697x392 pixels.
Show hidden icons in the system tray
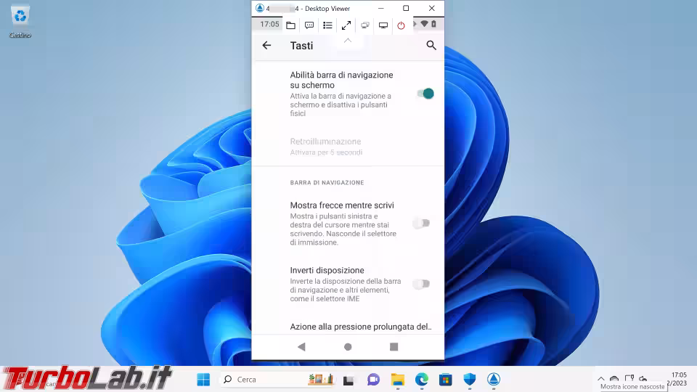click(601, 379)
